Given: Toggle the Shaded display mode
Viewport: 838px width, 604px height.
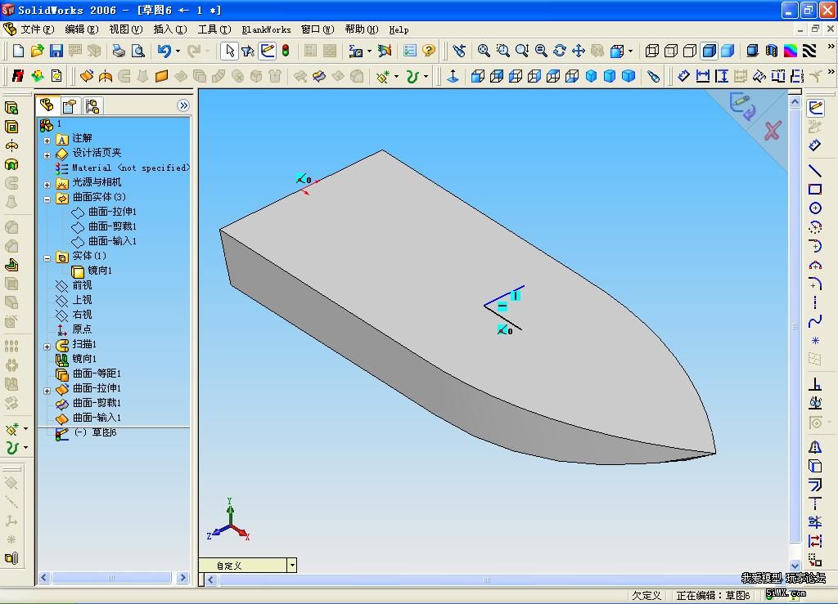Looking at the screenshot, I should [x=728, y=51].
